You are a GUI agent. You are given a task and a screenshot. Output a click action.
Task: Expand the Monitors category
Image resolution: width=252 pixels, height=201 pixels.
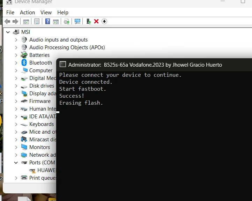(16, 147)
